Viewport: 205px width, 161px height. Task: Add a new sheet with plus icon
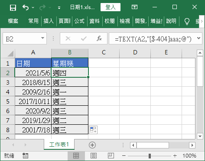click(92, 145)
